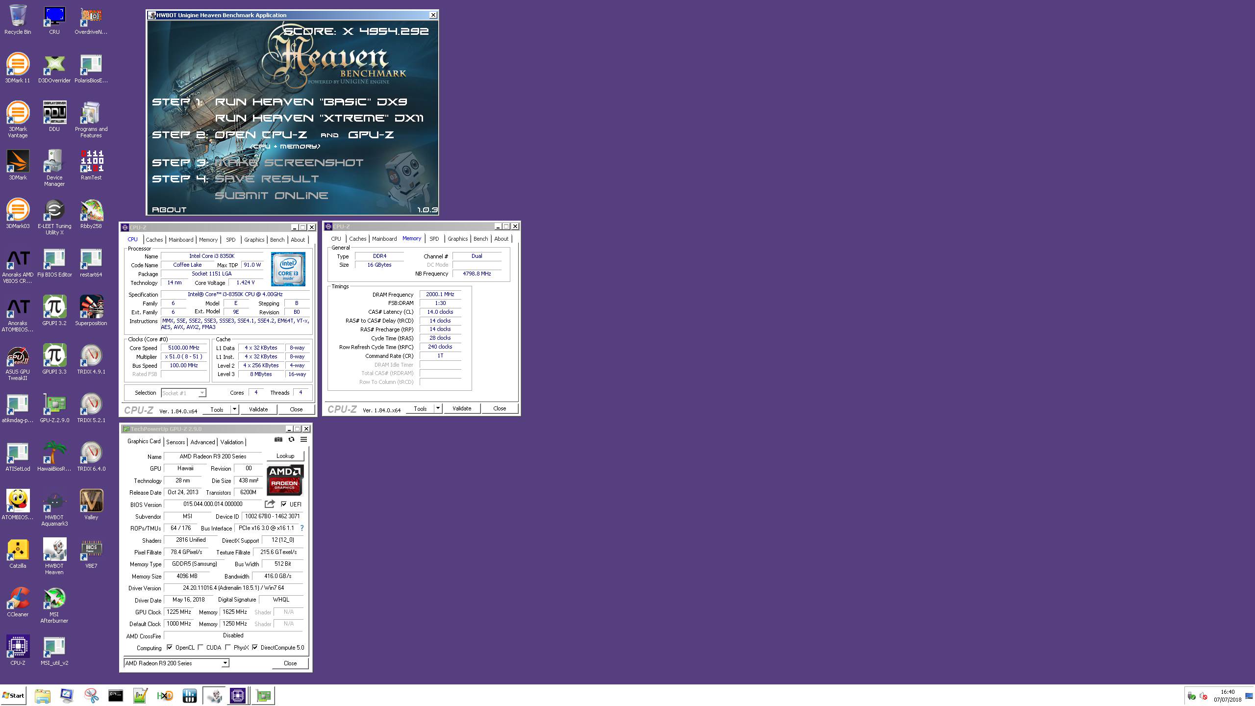This screenshot has width=1255, height=706.
Task: Toggle the UEFI checkbox in GPU-Z
Action: [x=284, y=504]
